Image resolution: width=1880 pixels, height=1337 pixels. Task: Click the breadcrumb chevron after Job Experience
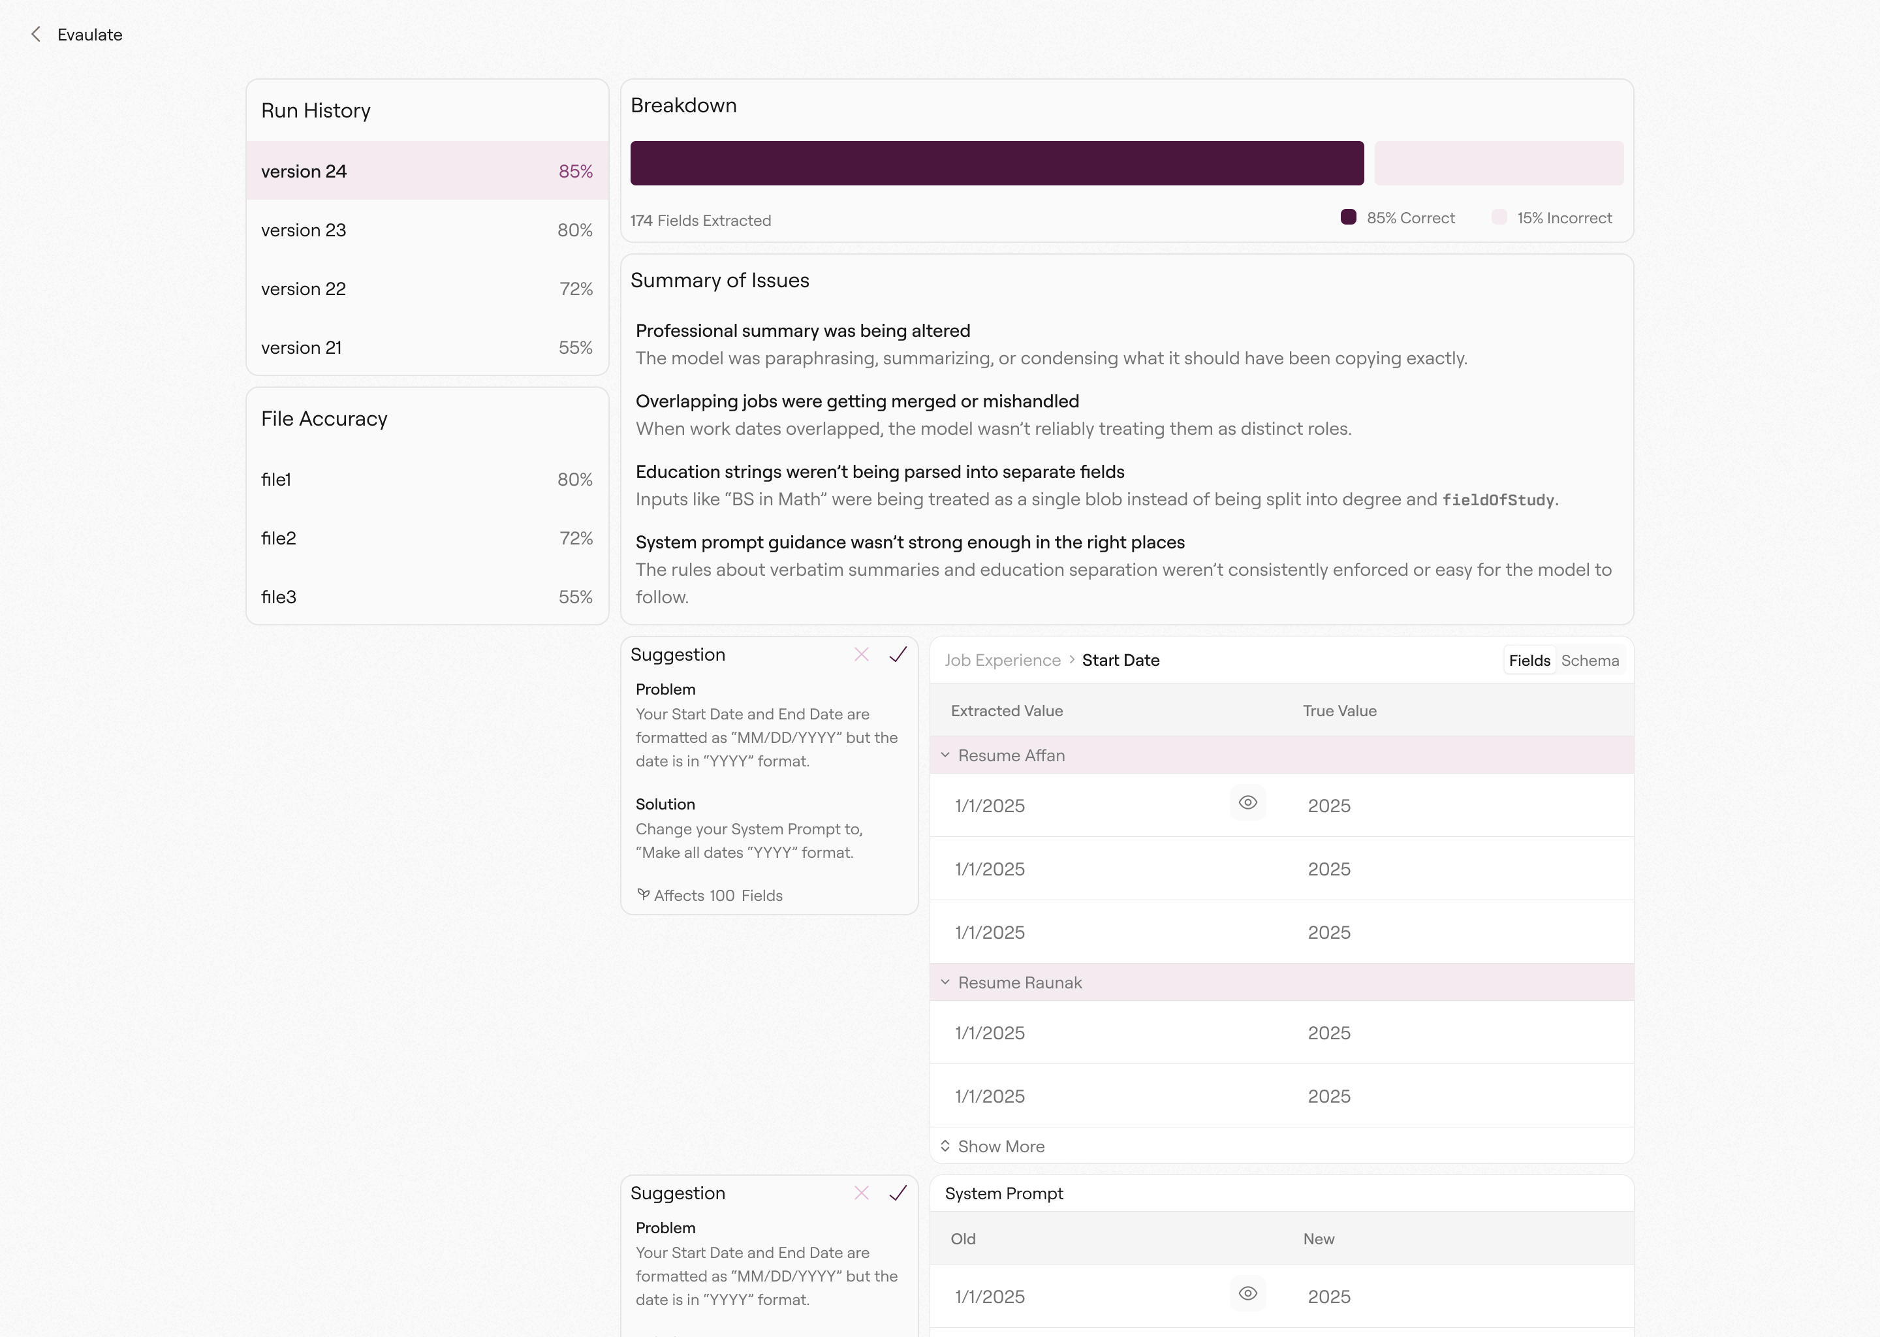1072,660
